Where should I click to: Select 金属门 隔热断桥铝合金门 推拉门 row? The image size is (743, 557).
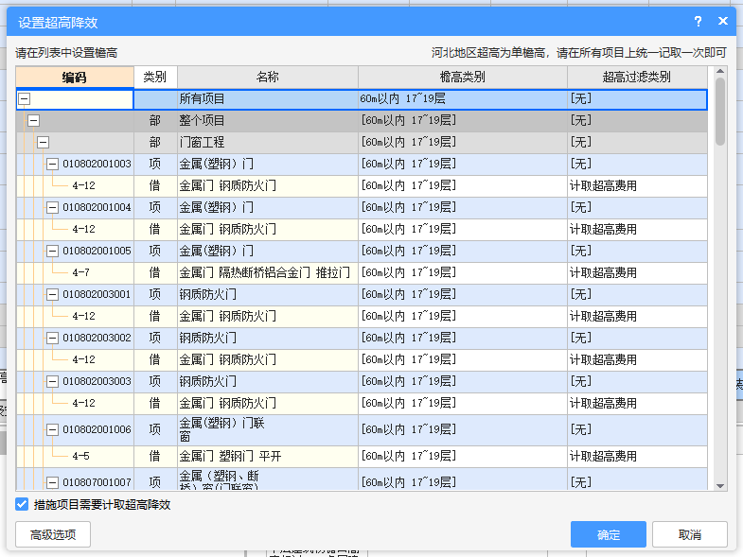click(268, 272)
